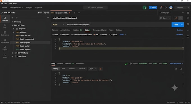The image size is (191, 104).
Task: Open the user avatar profile menu
Action: tap(171, 8)
